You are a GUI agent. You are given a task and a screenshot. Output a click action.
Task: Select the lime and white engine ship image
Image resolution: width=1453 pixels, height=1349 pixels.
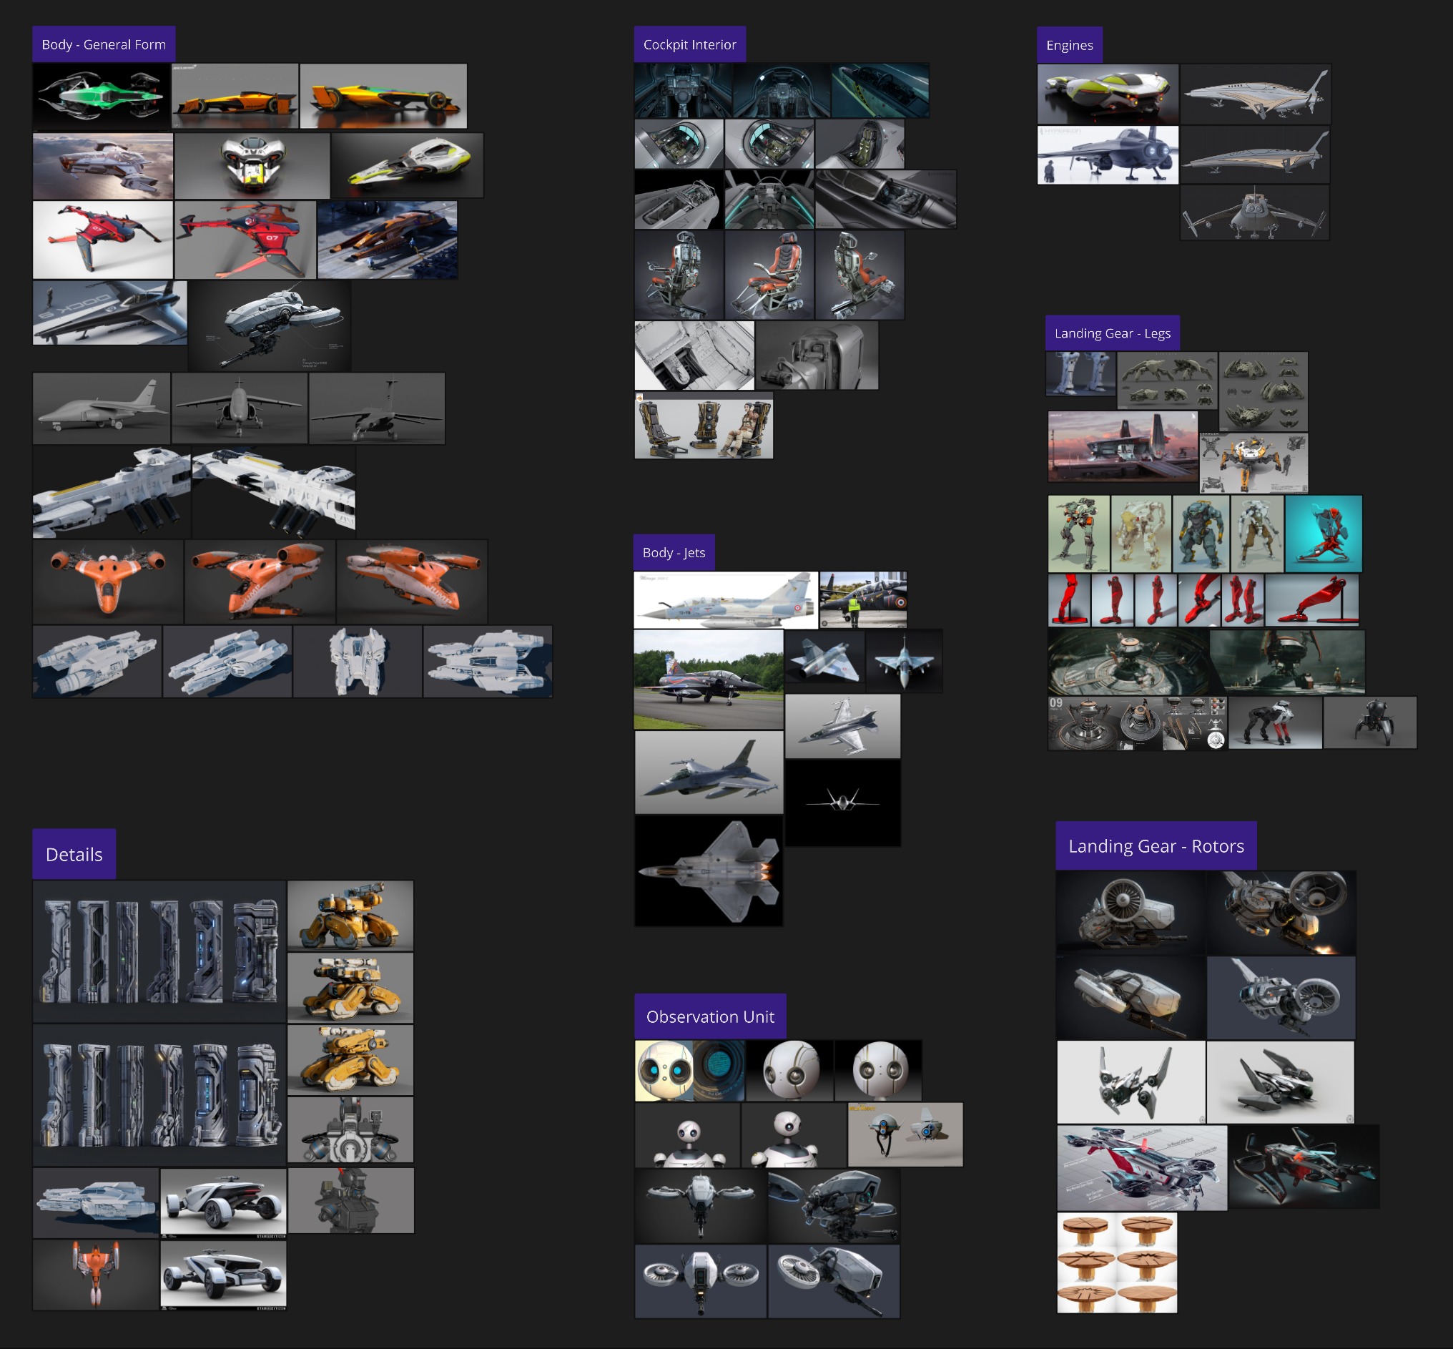(x=1107, y=94)
